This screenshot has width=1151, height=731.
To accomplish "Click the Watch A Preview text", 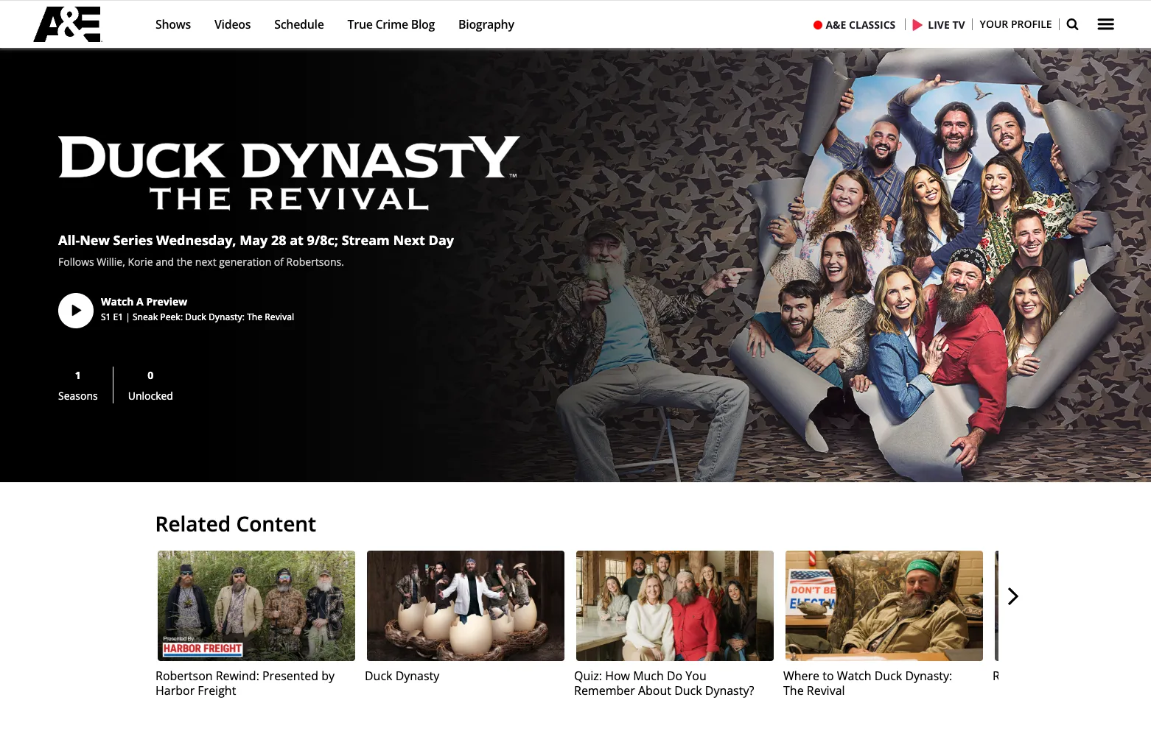I will pyautogui.click(x=144, y=302).
